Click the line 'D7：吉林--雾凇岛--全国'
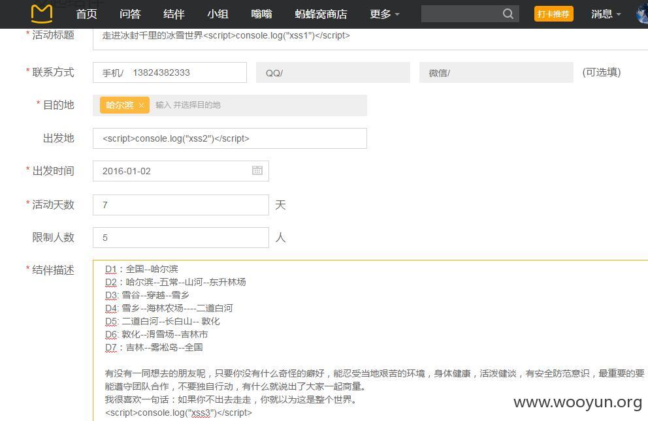The width and height of the screenshot is (648, 421). tap(154, 347)
